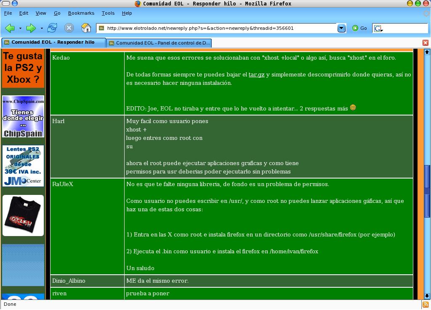
Task: Click the green Go button icon
Action: 355,28
